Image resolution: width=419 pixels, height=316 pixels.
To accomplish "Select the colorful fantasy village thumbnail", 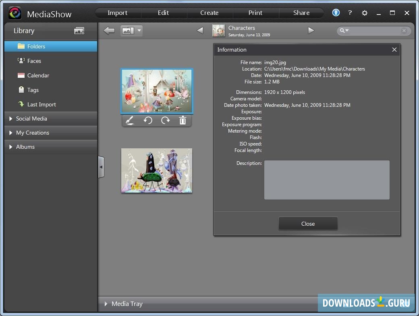I will (157, 91).
